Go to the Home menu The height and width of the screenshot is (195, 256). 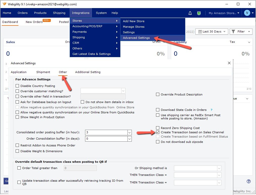[7, 13]
